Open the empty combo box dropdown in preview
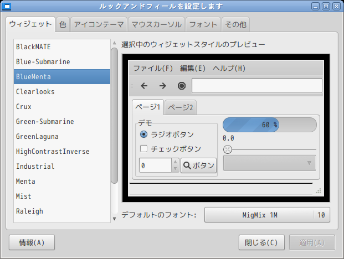The image size is (344, 259). click(x=270, y=163)
